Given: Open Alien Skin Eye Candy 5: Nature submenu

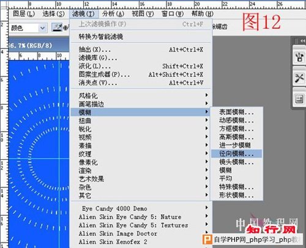Looking at the screenshot, I should [x=141, y=217].
